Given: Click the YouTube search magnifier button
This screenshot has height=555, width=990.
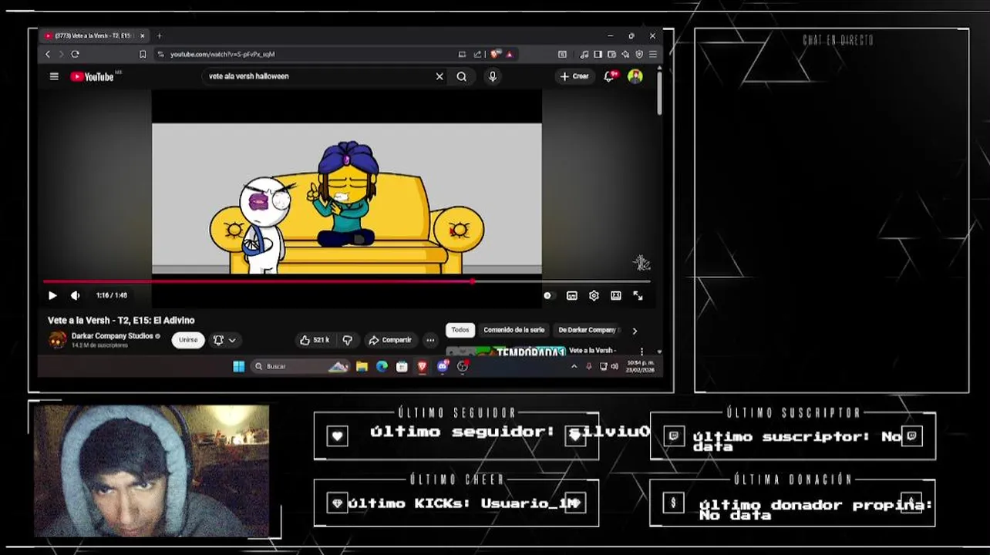Looking at the screenshot, I should (x=461, y=76).
